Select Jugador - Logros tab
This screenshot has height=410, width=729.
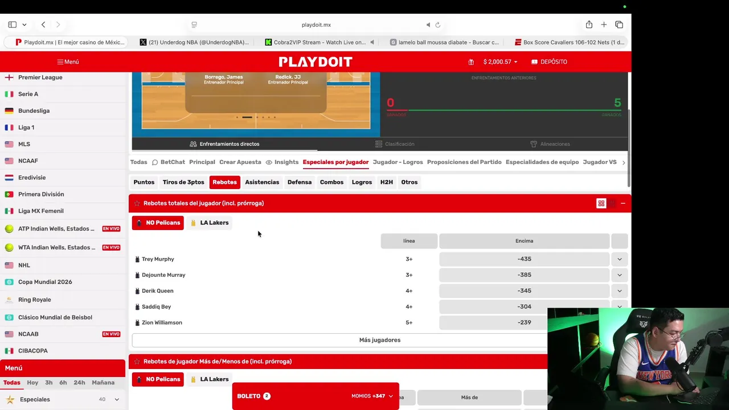(398, 162)
